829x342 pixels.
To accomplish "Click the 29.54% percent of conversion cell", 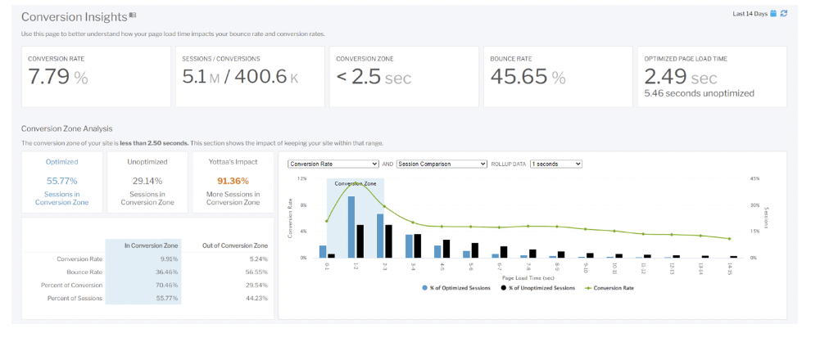I will [257, 286].
